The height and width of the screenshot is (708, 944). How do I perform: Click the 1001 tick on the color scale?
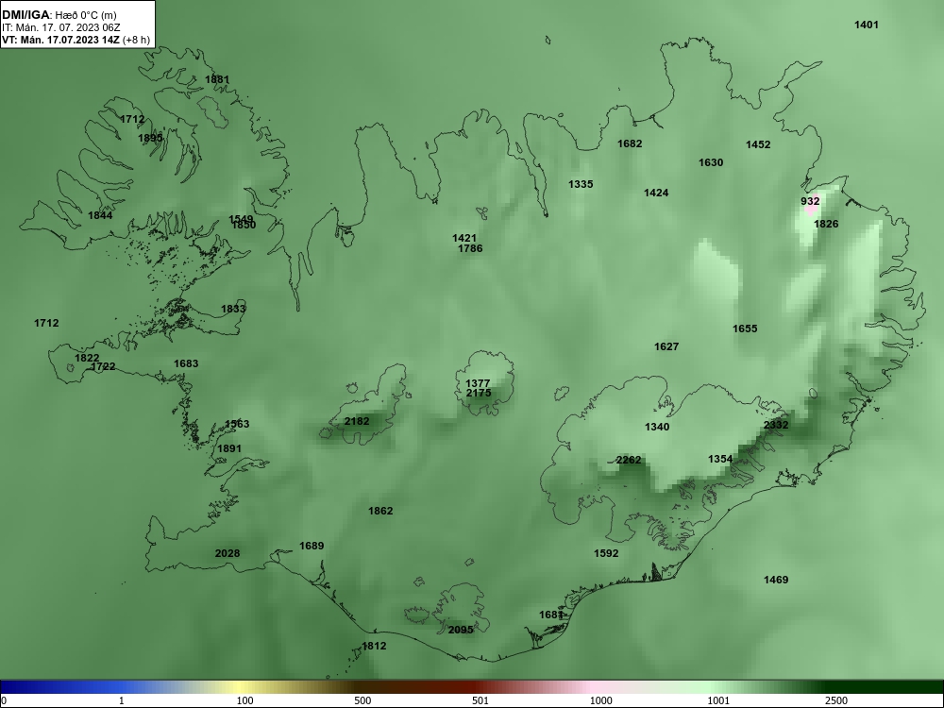click(718, 700)
